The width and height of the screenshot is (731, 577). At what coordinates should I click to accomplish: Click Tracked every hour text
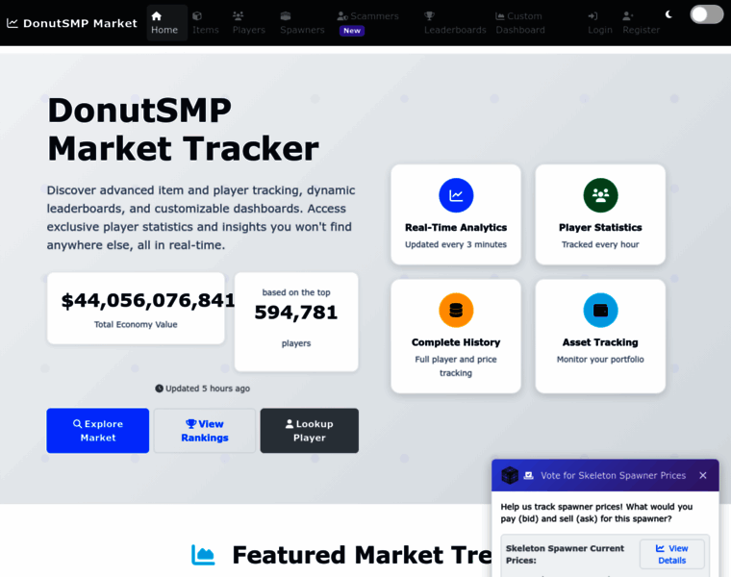(x=600, y=244)
